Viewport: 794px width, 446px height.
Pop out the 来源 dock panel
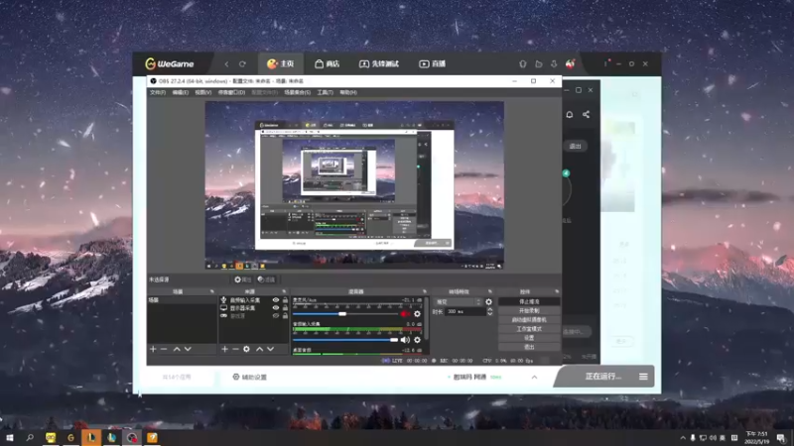pos(284,291)
